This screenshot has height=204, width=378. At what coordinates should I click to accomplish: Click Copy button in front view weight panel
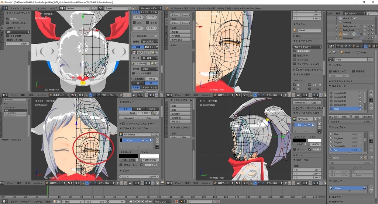pyautogui.click(x=149, y=118)
